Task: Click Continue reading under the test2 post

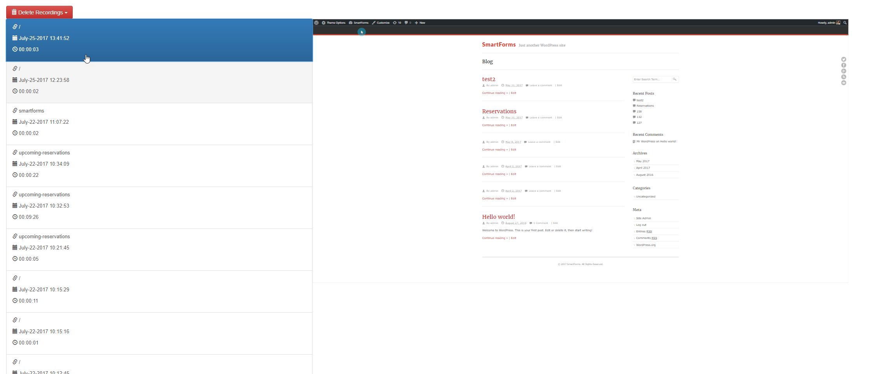Action: coord(495,93)
